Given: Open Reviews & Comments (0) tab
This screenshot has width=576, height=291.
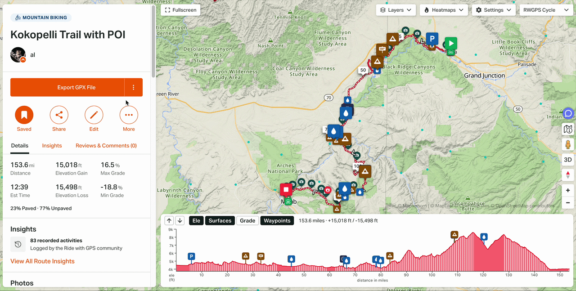Looking at the screenshot, I should (106, 146).
